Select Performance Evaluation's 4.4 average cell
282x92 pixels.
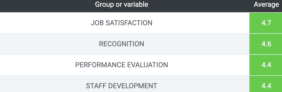coord(266,65)
